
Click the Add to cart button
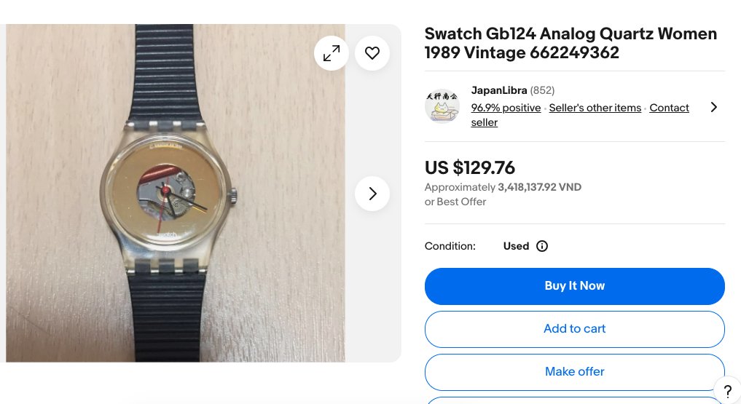coord(574,329)
